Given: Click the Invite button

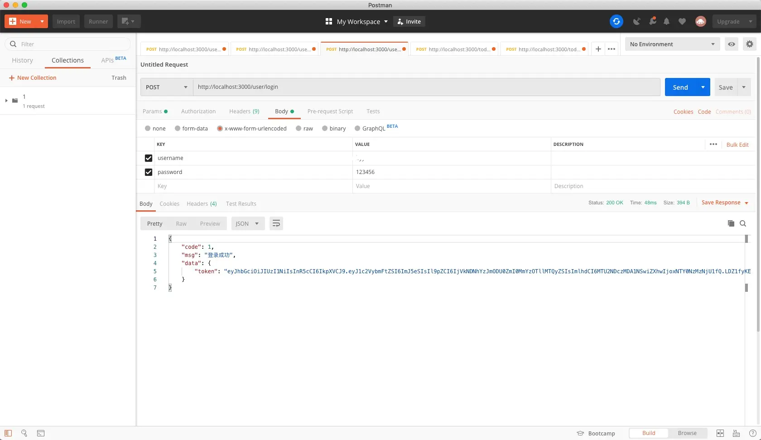Looking at the screenshot, I should [409, 21].
